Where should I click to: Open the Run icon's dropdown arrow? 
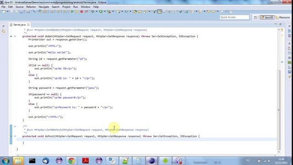105,11
